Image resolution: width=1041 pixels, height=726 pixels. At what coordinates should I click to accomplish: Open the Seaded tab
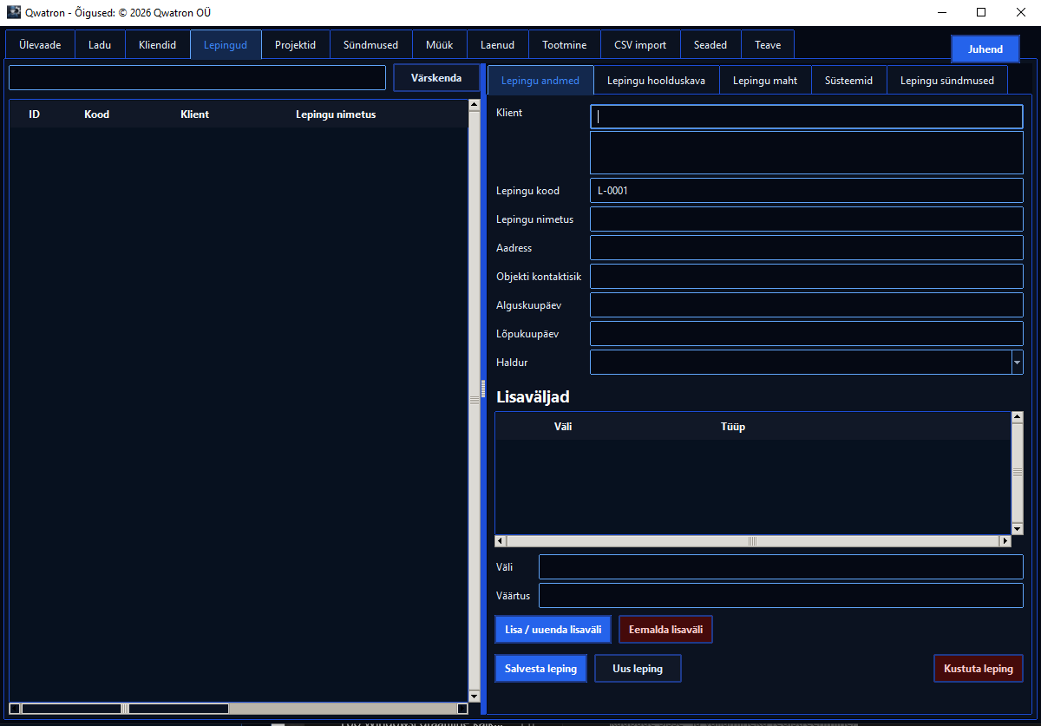point(710,45)
